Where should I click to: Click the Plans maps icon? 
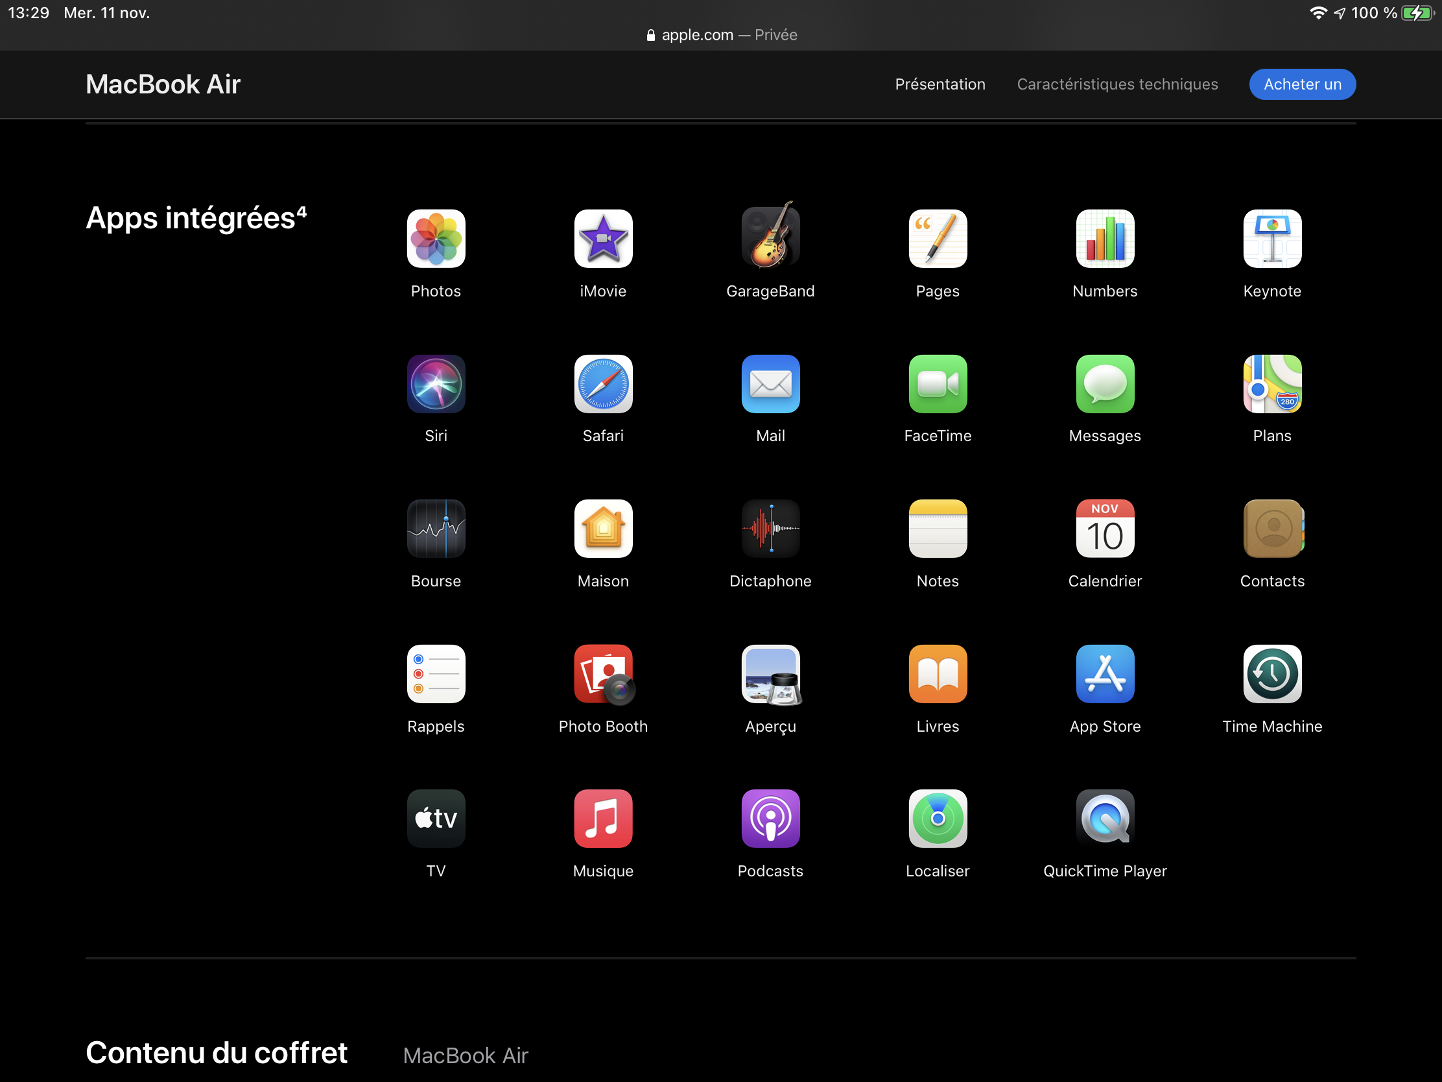pyautogui.click(x=1272, y=383)
